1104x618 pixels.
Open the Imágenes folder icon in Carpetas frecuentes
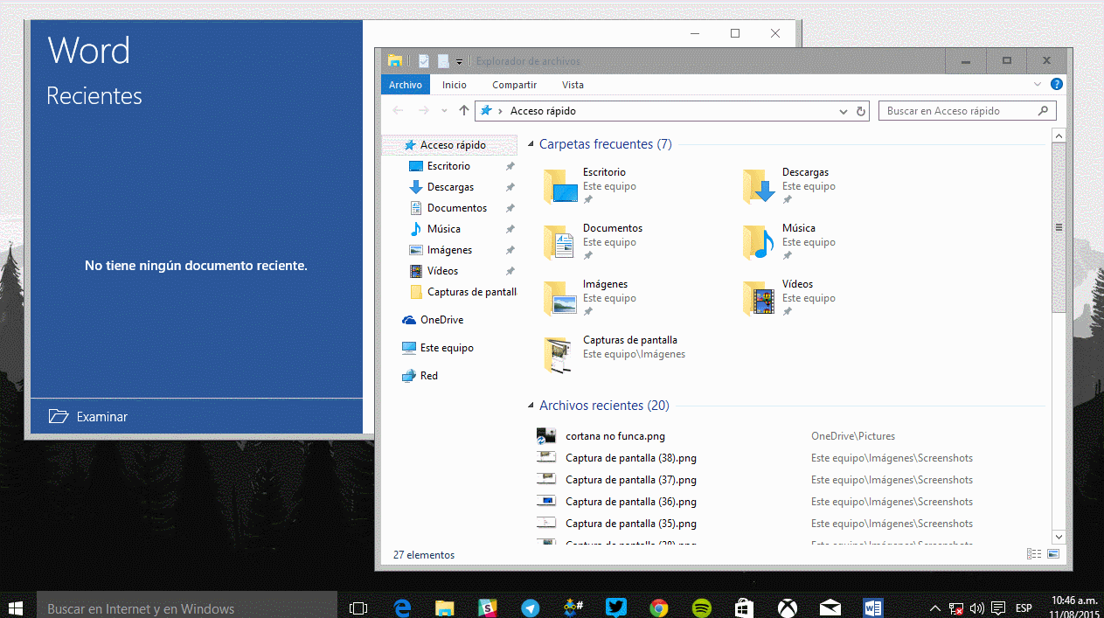[560, 298]
